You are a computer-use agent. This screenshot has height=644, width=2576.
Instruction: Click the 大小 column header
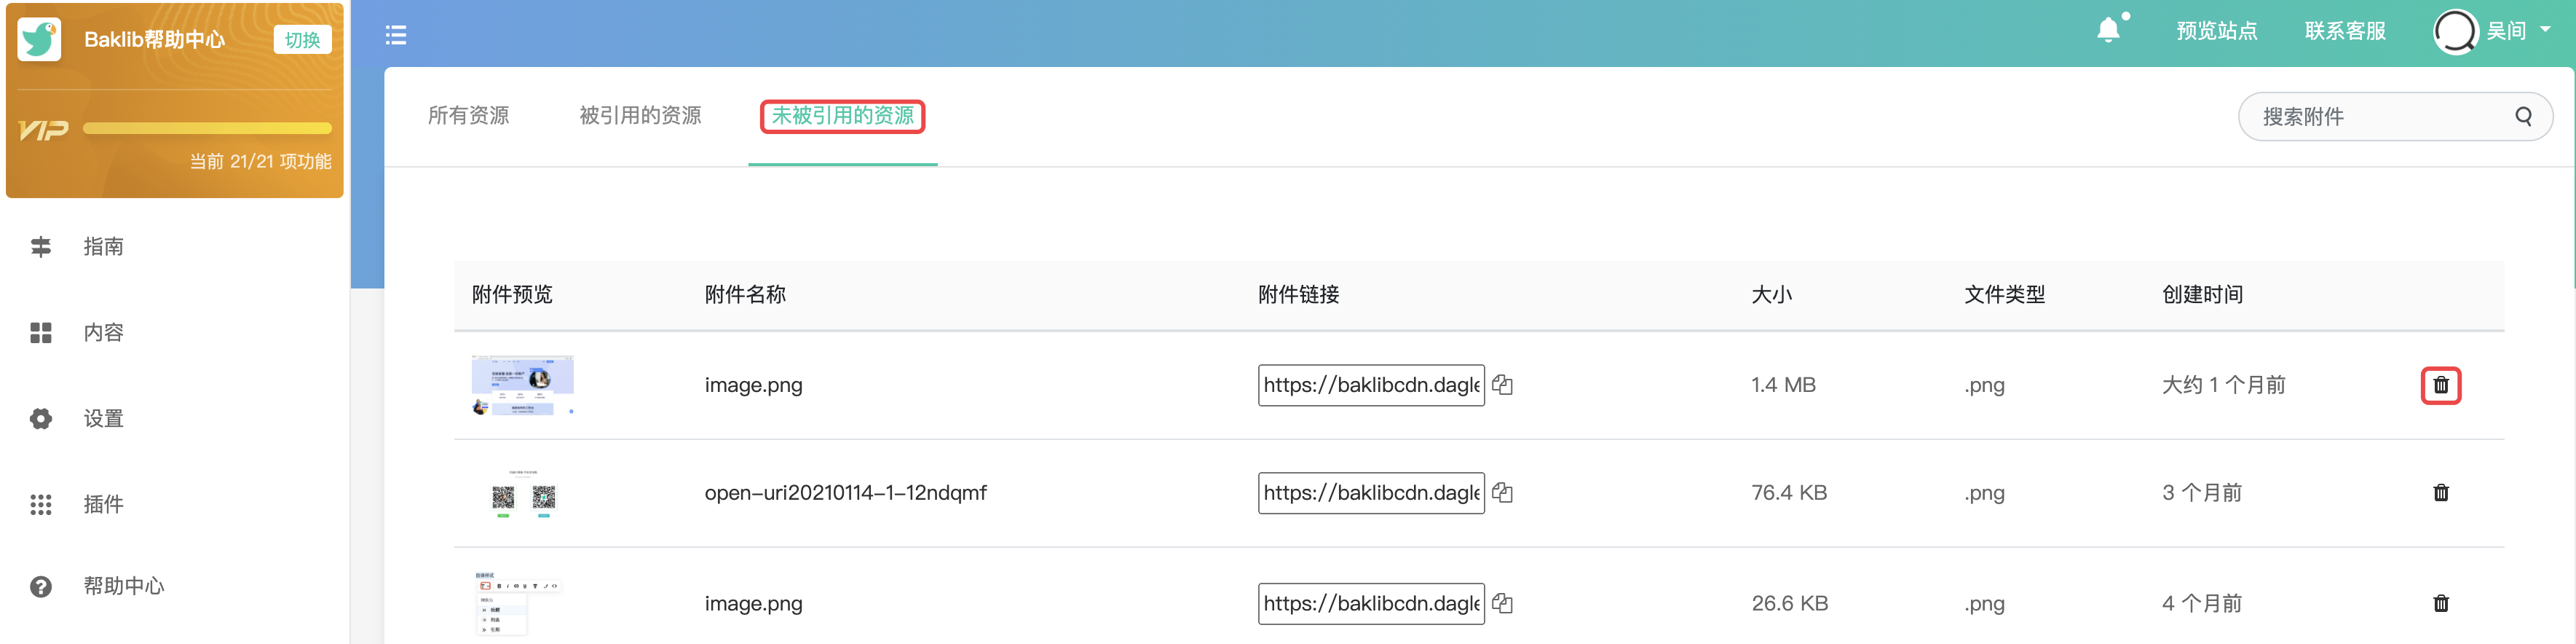point(1771,294)
